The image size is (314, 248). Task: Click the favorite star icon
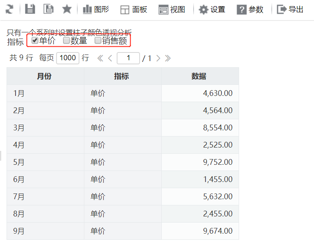67,9
